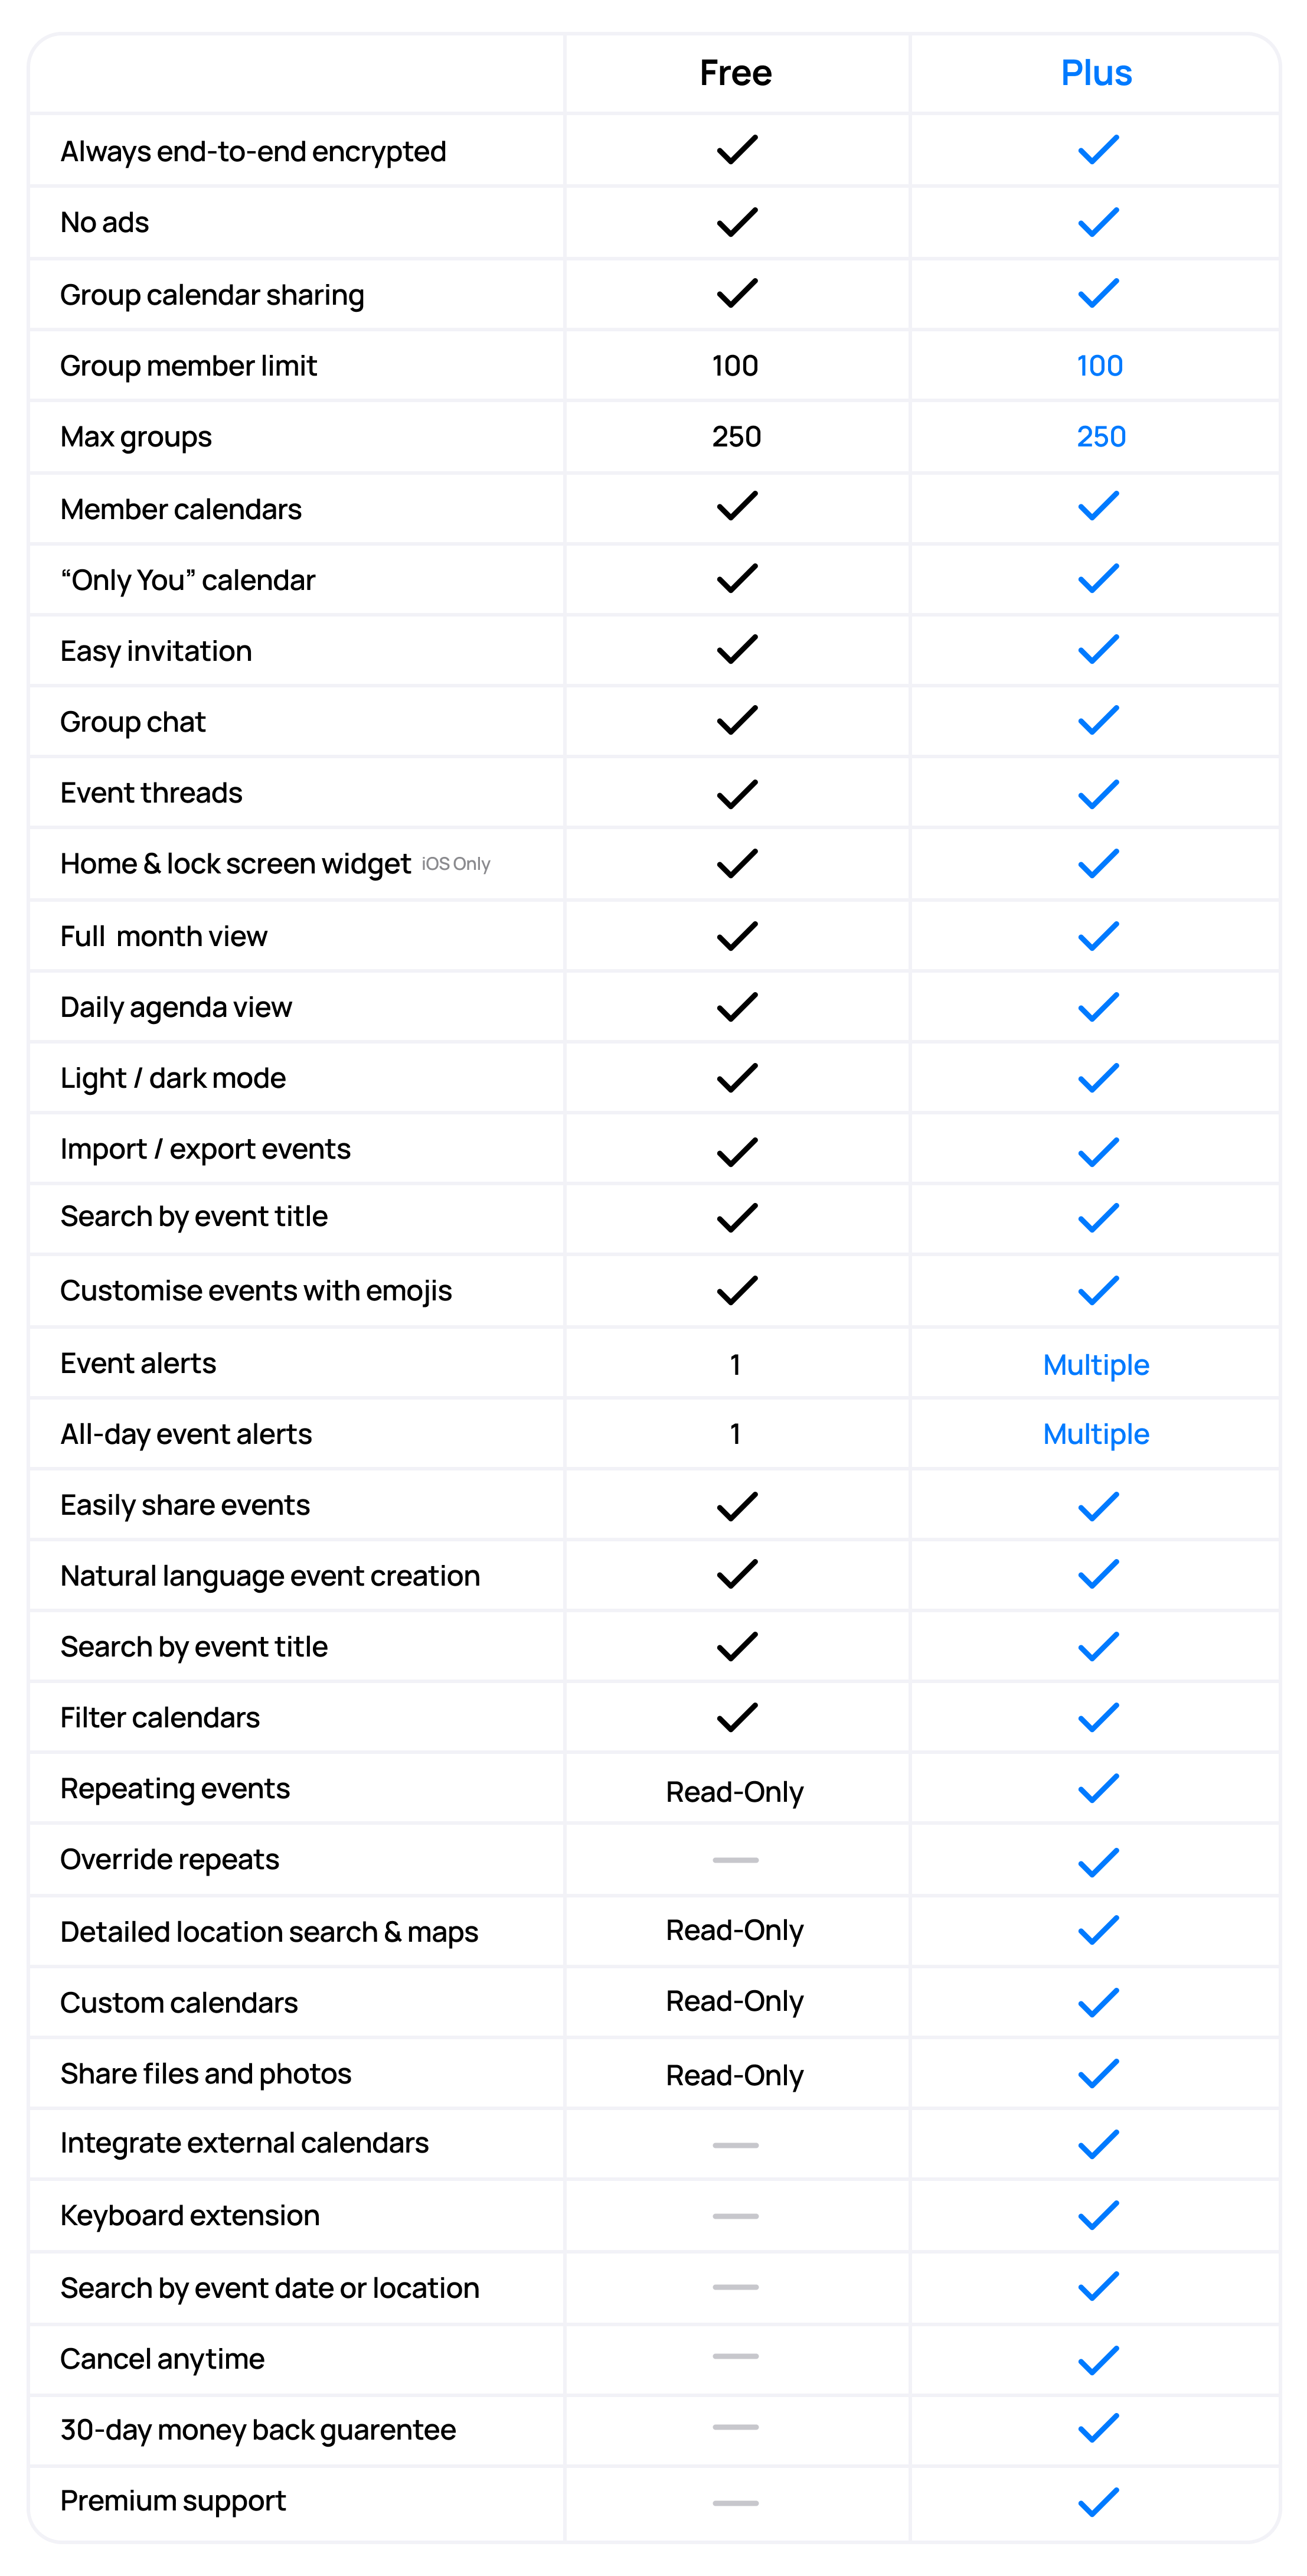Click the 30-day money back guarentee label
The width and height of the screenshot is (1307, 2576).
tap(258, 2430)
